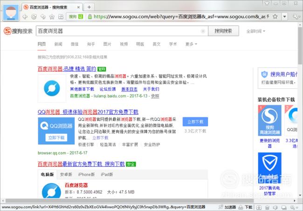Bookmark page with the star icon

(x=275, y=17)
